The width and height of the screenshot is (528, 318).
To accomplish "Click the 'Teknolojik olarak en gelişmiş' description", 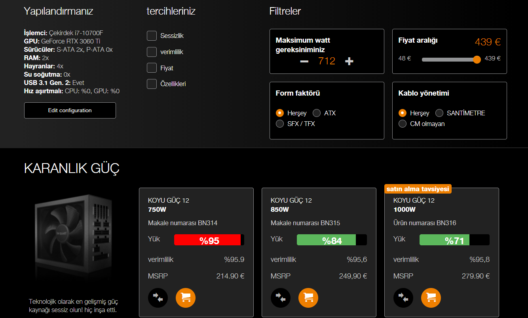I will [x=73, y=306].
